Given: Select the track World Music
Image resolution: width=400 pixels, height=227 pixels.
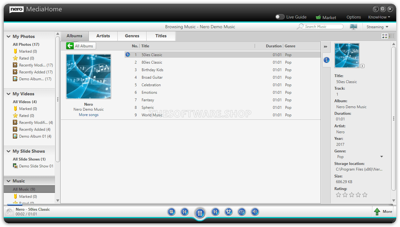Looking at the screenshot, I should (x=152, y=115).
